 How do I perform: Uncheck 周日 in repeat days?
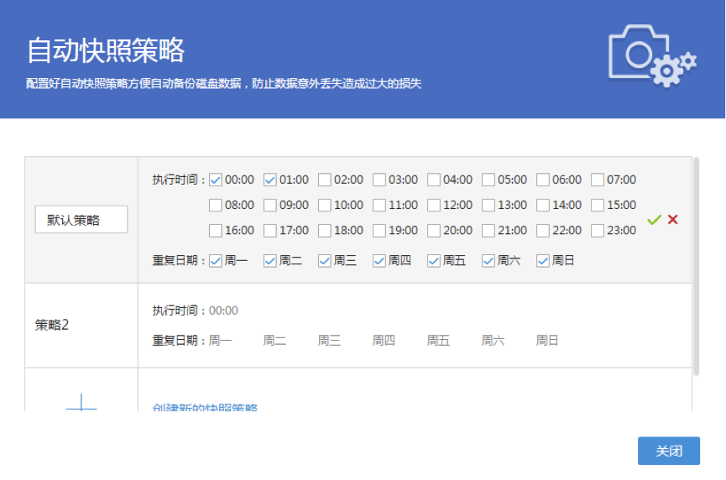click(543, 261)
